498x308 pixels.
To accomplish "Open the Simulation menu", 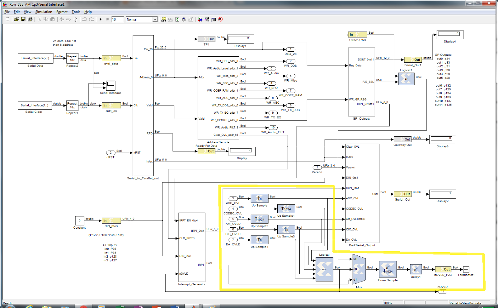I will click(x=44, y=12).
